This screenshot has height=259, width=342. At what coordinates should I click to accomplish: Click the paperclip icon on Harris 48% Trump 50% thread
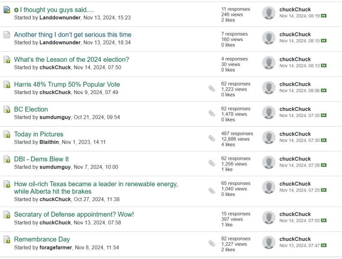pyautogui.click(x=211, y=88)
